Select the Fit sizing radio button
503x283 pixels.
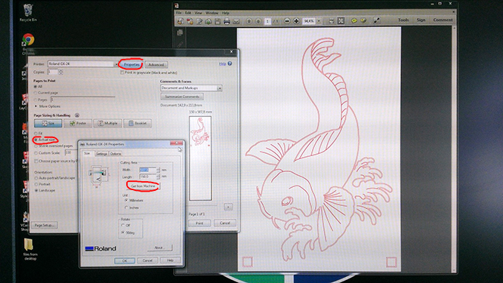(35, 134)
